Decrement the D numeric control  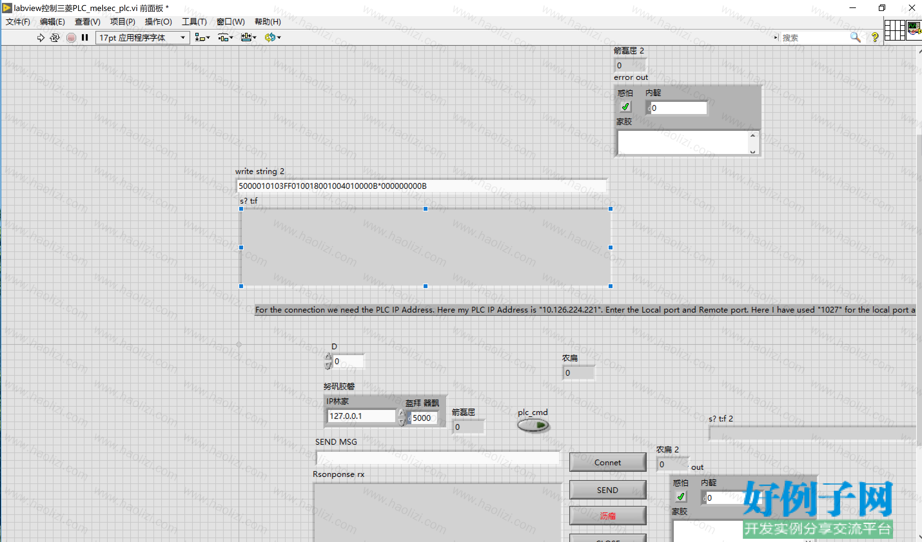pos(328,365)
